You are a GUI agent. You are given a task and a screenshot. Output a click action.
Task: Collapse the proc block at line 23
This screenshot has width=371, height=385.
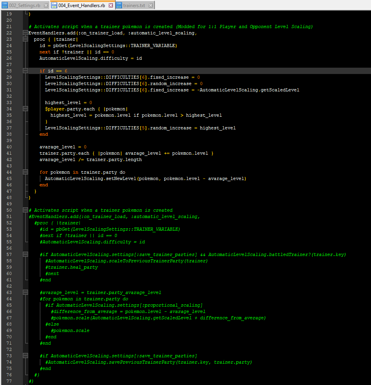(25, 39)
